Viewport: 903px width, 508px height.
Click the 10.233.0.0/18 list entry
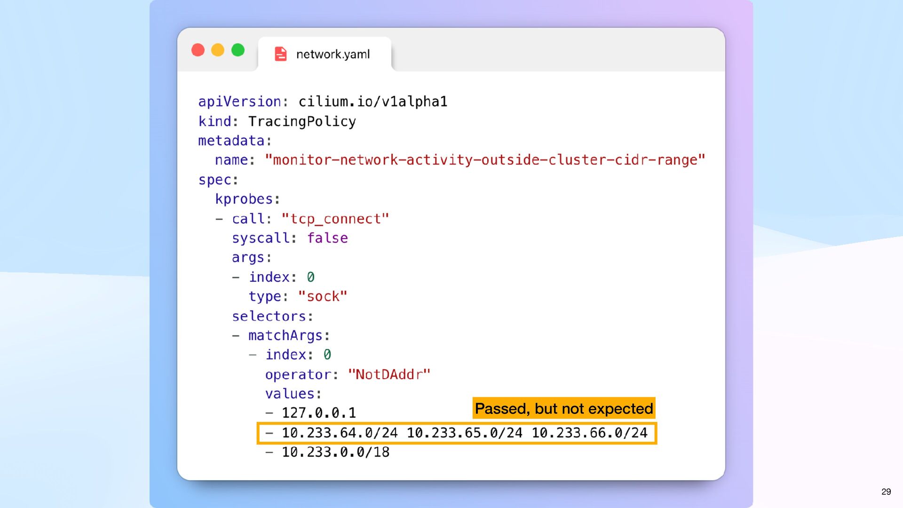click(x=335, y=452)
